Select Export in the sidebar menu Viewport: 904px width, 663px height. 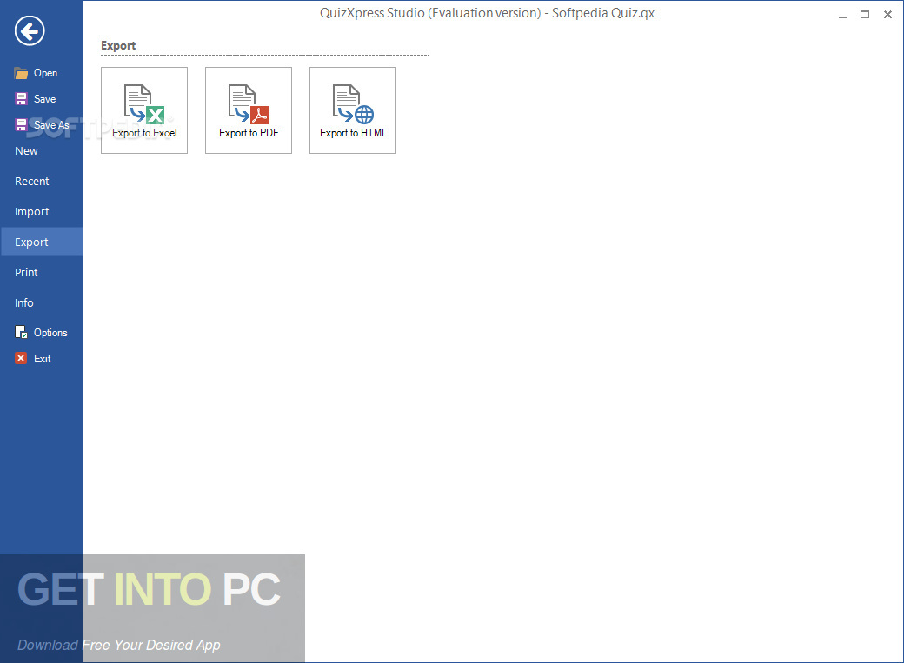coord(42,242)
